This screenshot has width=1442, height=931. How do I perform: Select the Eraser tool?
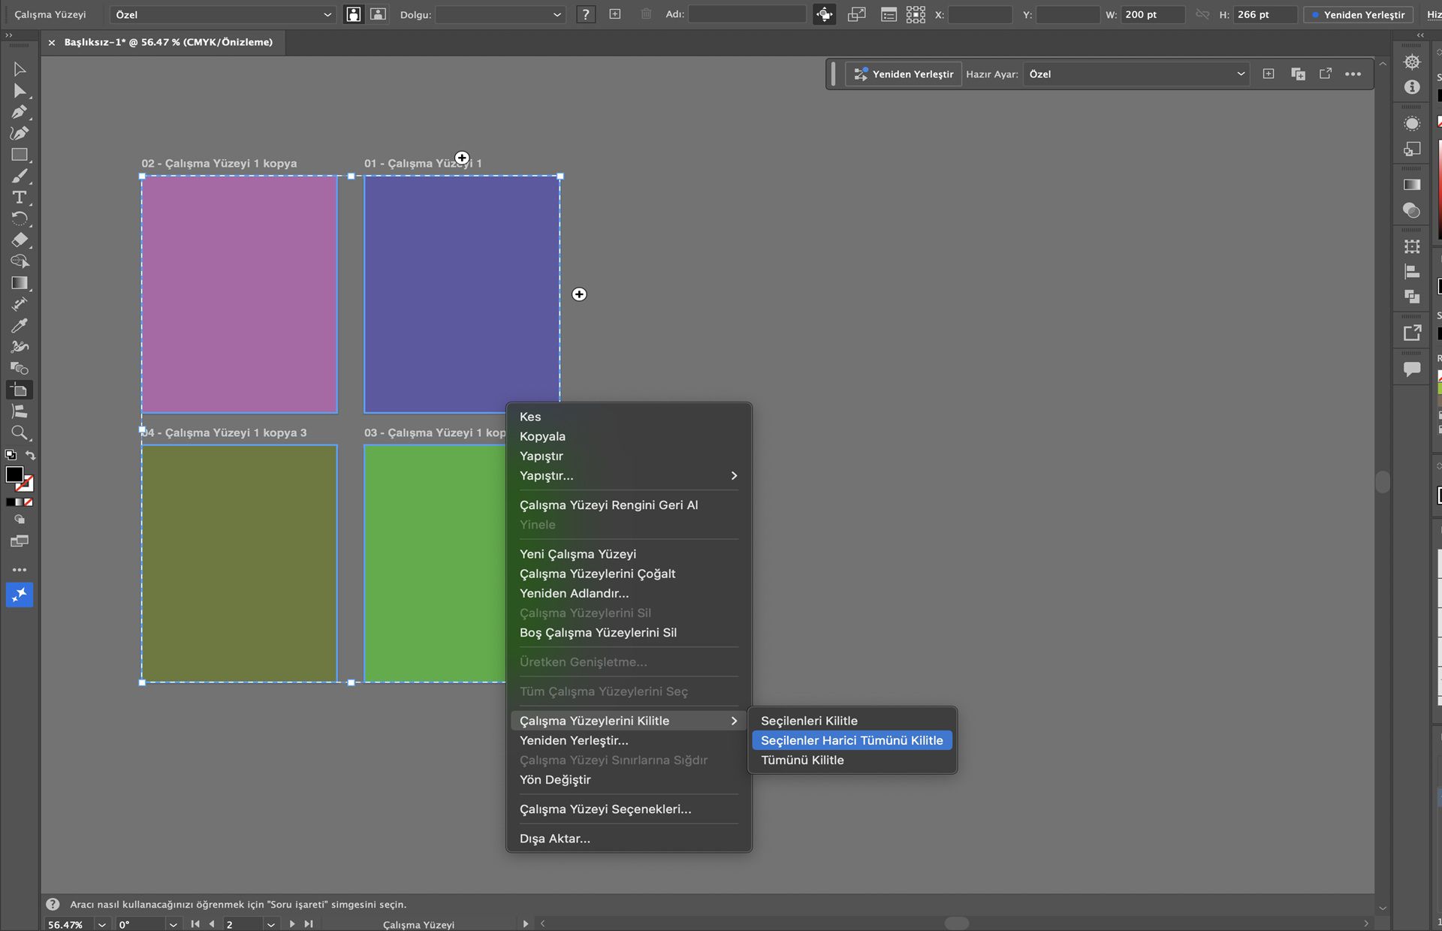(x=20, y=240)
